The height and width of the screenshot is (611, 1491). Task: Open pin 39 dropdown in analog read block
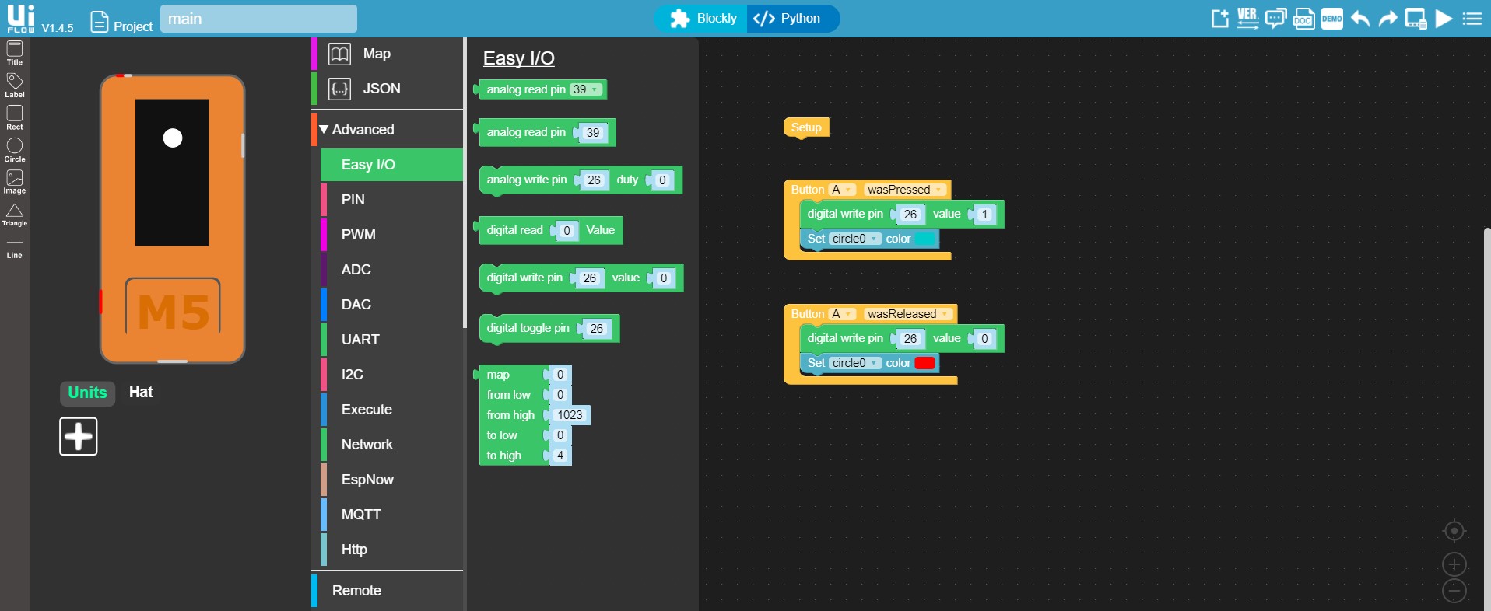[x=586, y=89]
